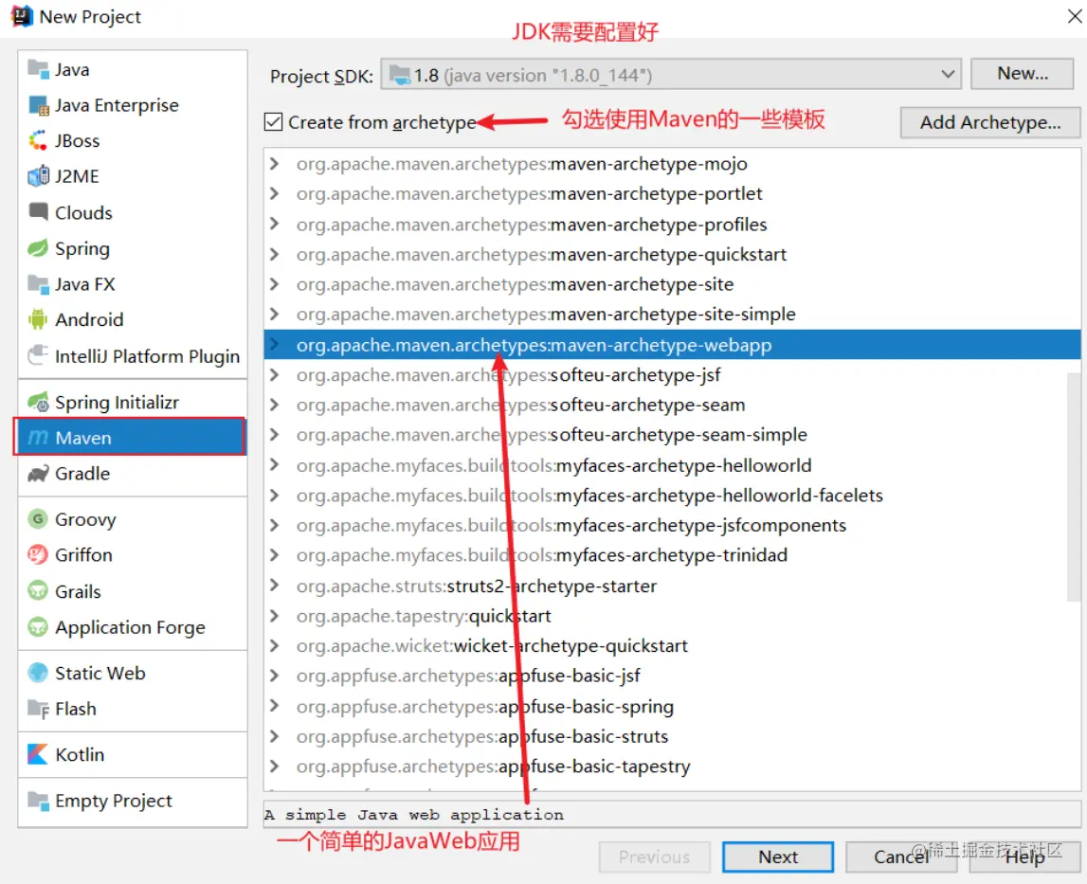Click the Java FX folder icon
1087x884 pixels.
(38, 283)
